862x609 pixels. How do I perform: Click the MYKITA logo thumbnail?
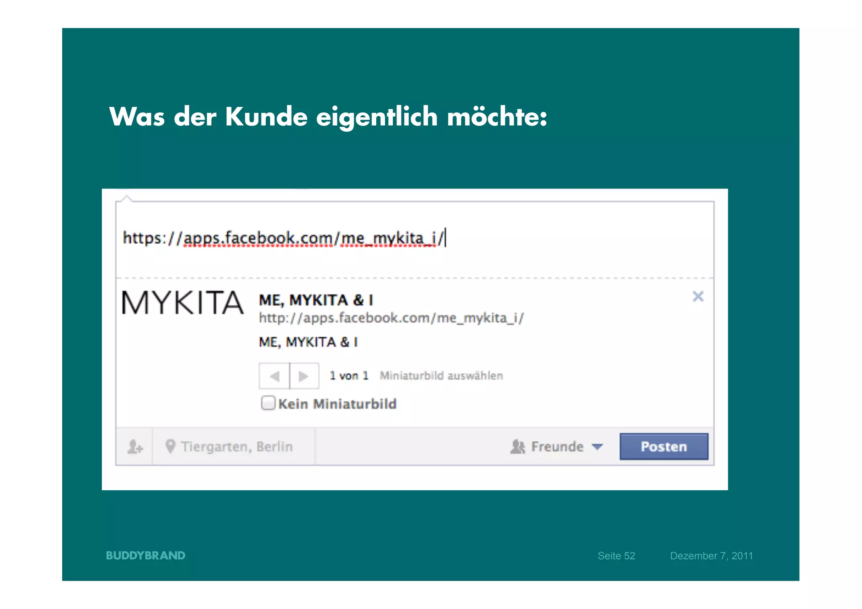tap(182, 303)
